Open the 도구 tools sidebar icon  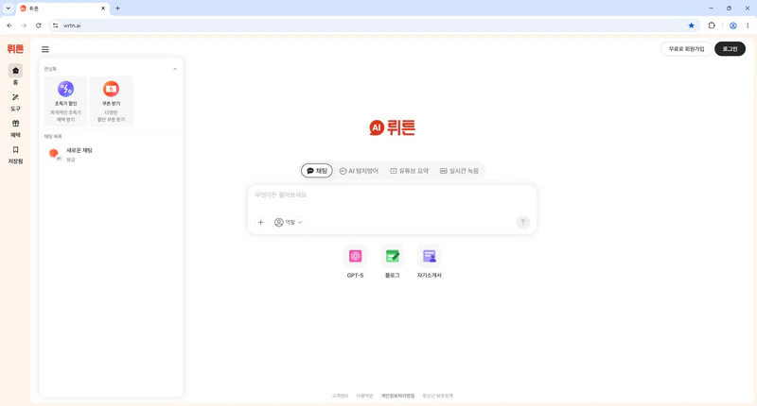tap(15, 97)
